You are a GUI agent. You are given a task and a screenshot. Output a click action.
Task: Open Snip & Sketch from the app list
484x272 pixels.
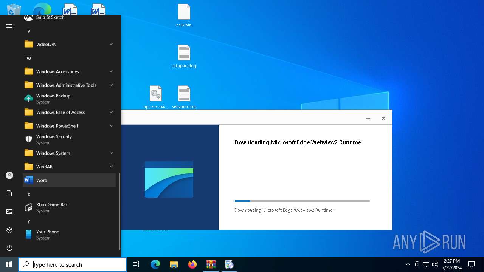click(69, 18)
